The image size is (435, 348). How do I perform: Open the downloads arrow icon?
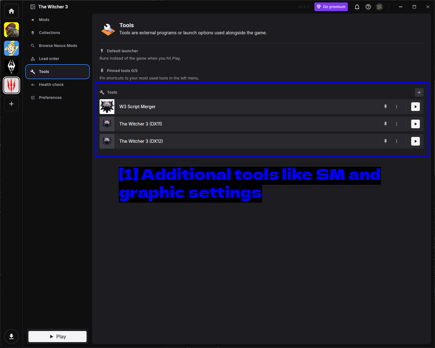[x=11, y=337]
